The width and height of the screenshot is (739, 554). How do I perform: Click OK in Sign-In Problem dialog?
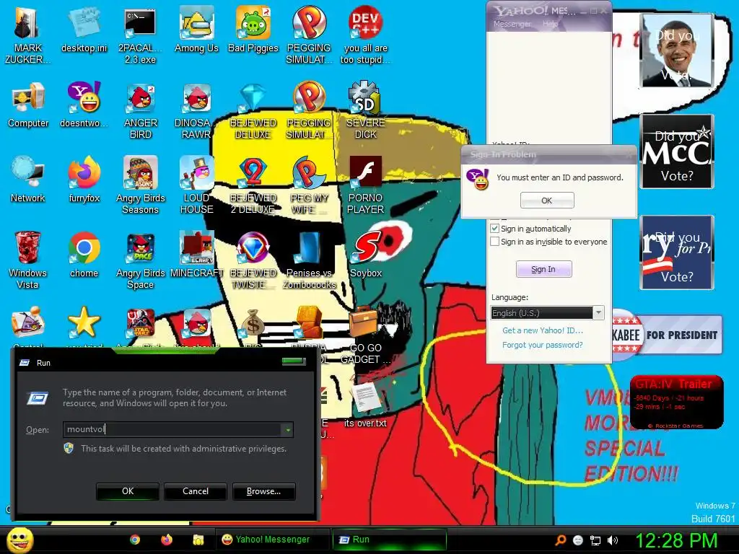pos(547,201)
